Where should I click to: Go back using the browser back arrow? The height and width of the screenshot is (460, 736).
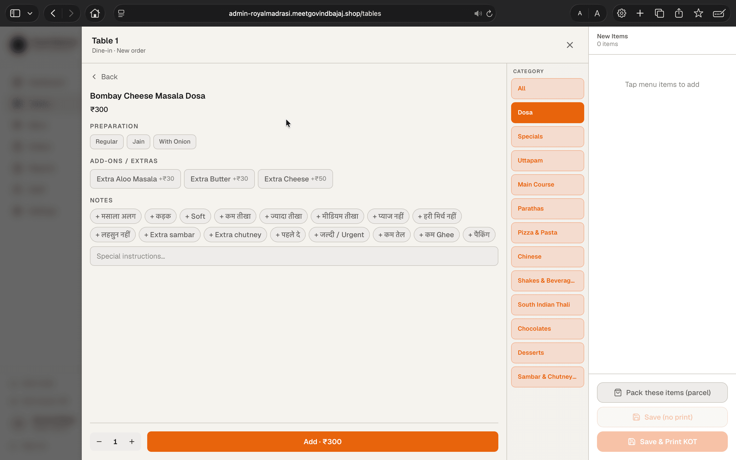point(53,13)
